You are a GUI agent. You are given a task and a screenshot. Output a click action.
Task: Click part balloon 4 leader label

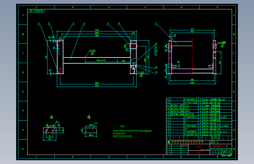pyautogui.click(x=84, y=23)
